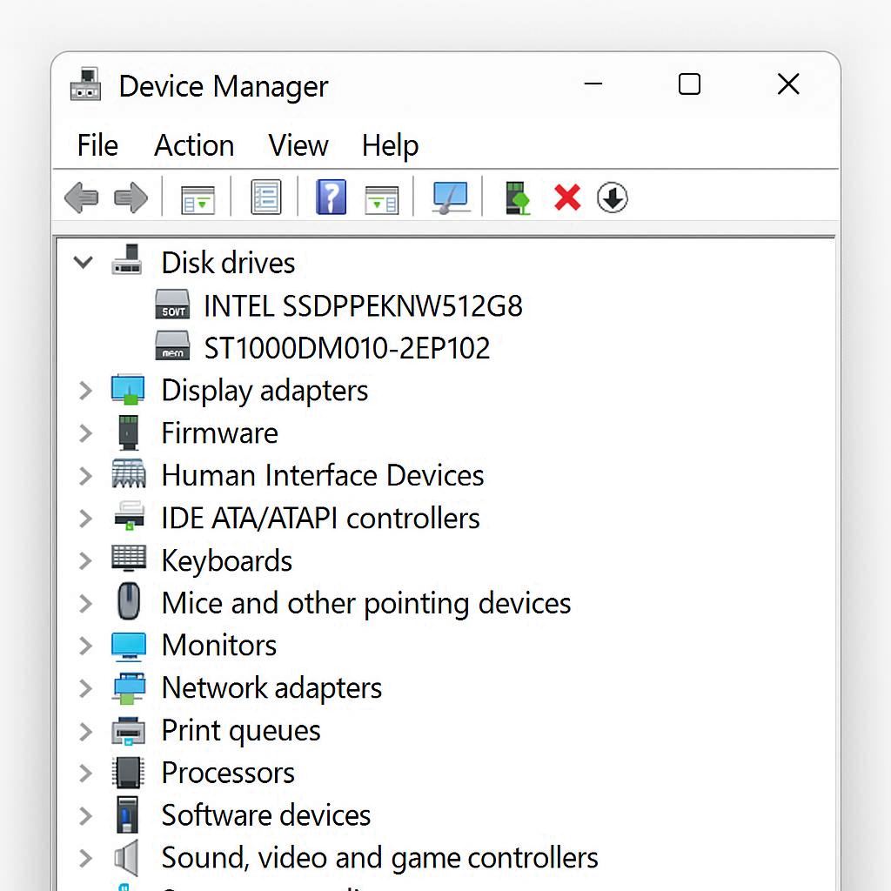Collapse the Disk drives category
Viewport: 891px width, 891px height.
coord(83,262)
